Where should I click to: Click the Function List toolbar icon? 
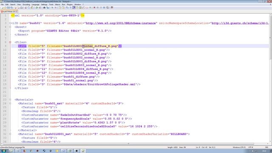(84, 8)
